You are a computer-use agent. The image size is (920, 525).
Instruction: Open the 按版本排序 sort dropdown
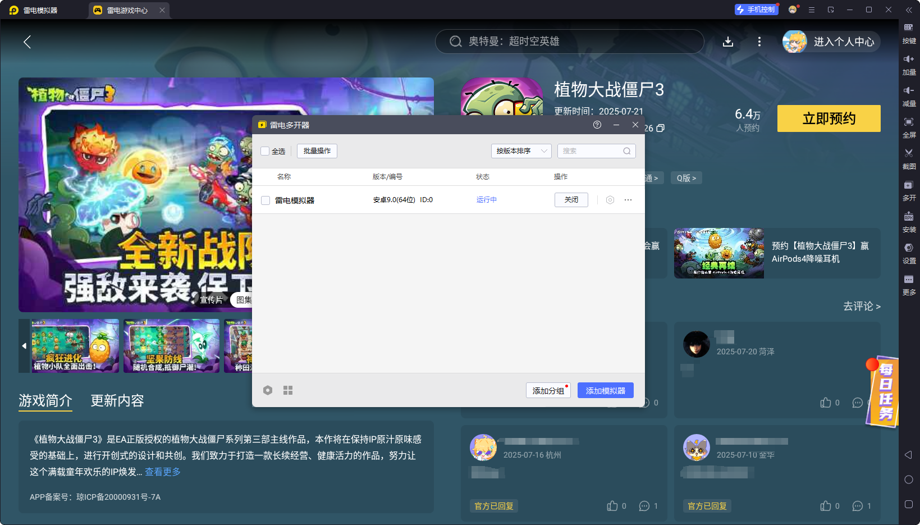point(521,150)
